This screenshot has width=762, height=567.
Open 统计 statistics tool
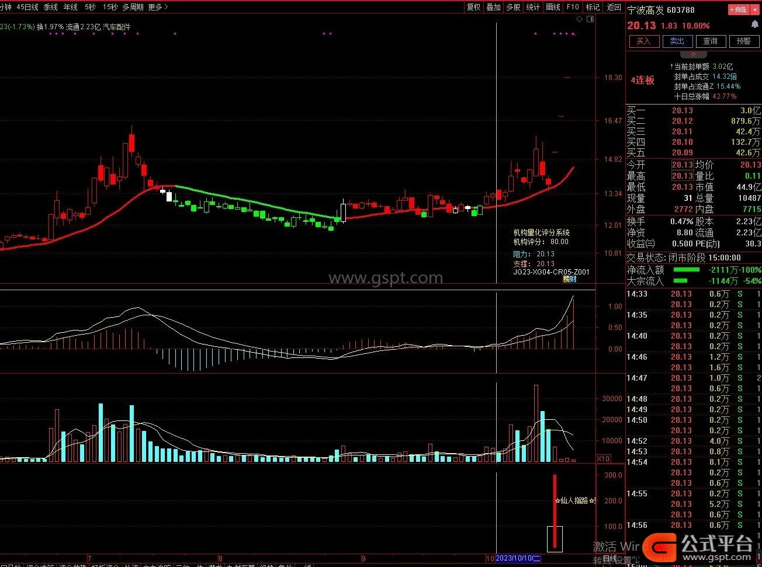(533, 7)
